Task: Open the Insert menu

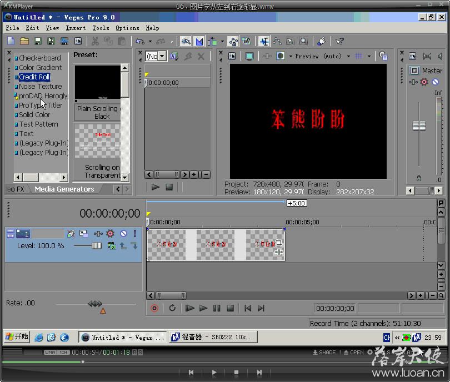Action: click(x=76, y=28)
